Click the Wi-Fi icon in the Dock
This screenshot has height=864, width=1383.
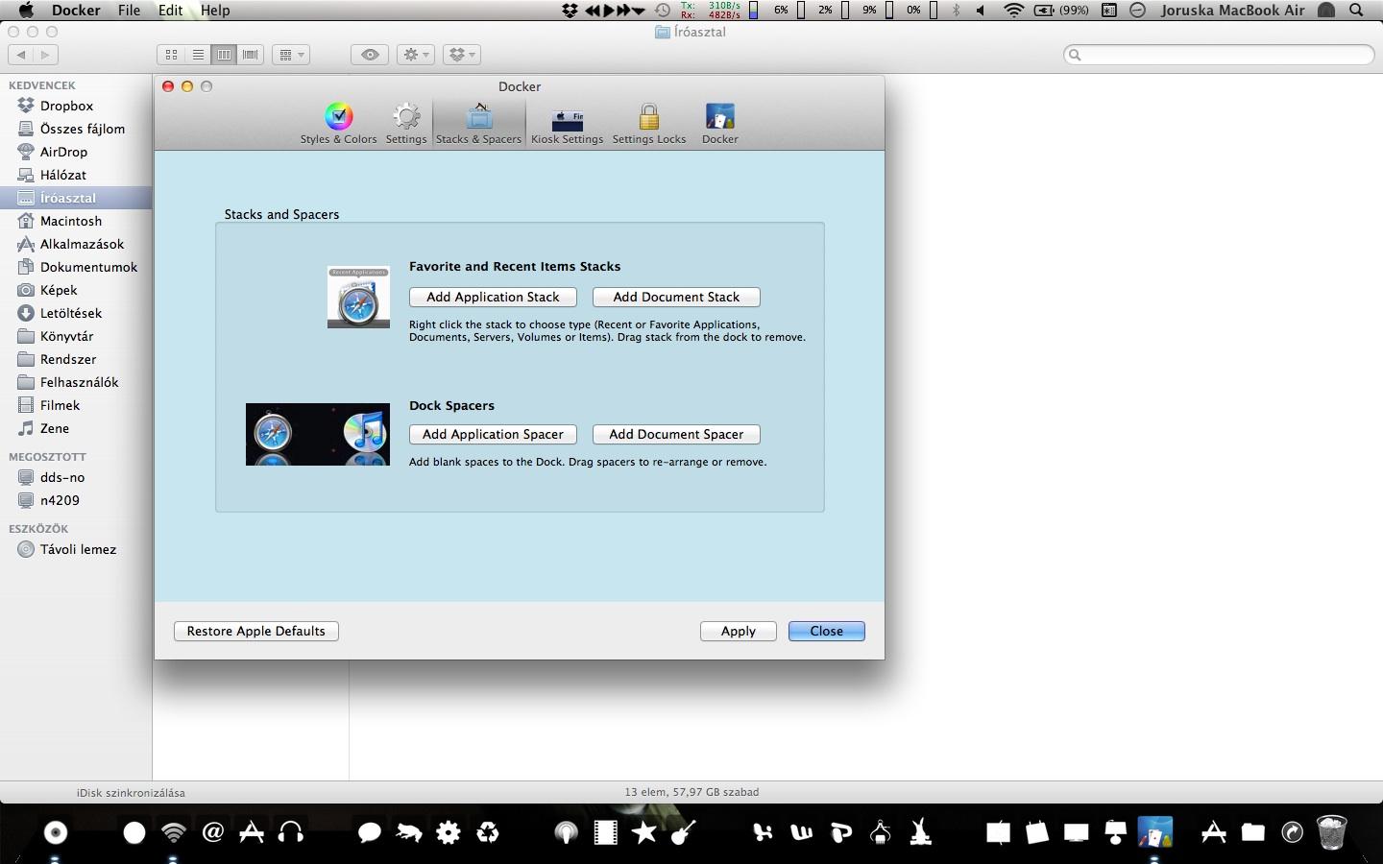pyautogui.click(x=174, y=832)
